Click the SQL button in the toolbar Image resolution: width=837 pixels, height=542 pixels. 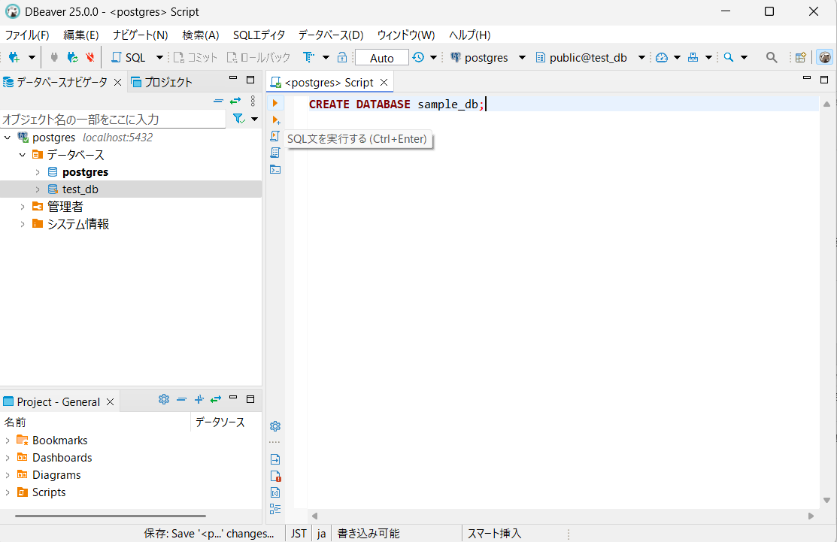click(129, 57)
